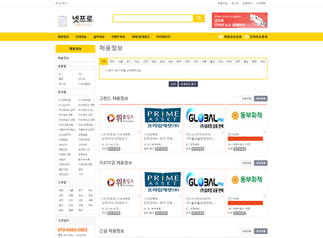Click the 긴급 채용정보 section heading
The width and height of the screenshot is (323, 238).
[x=111, y=231]
